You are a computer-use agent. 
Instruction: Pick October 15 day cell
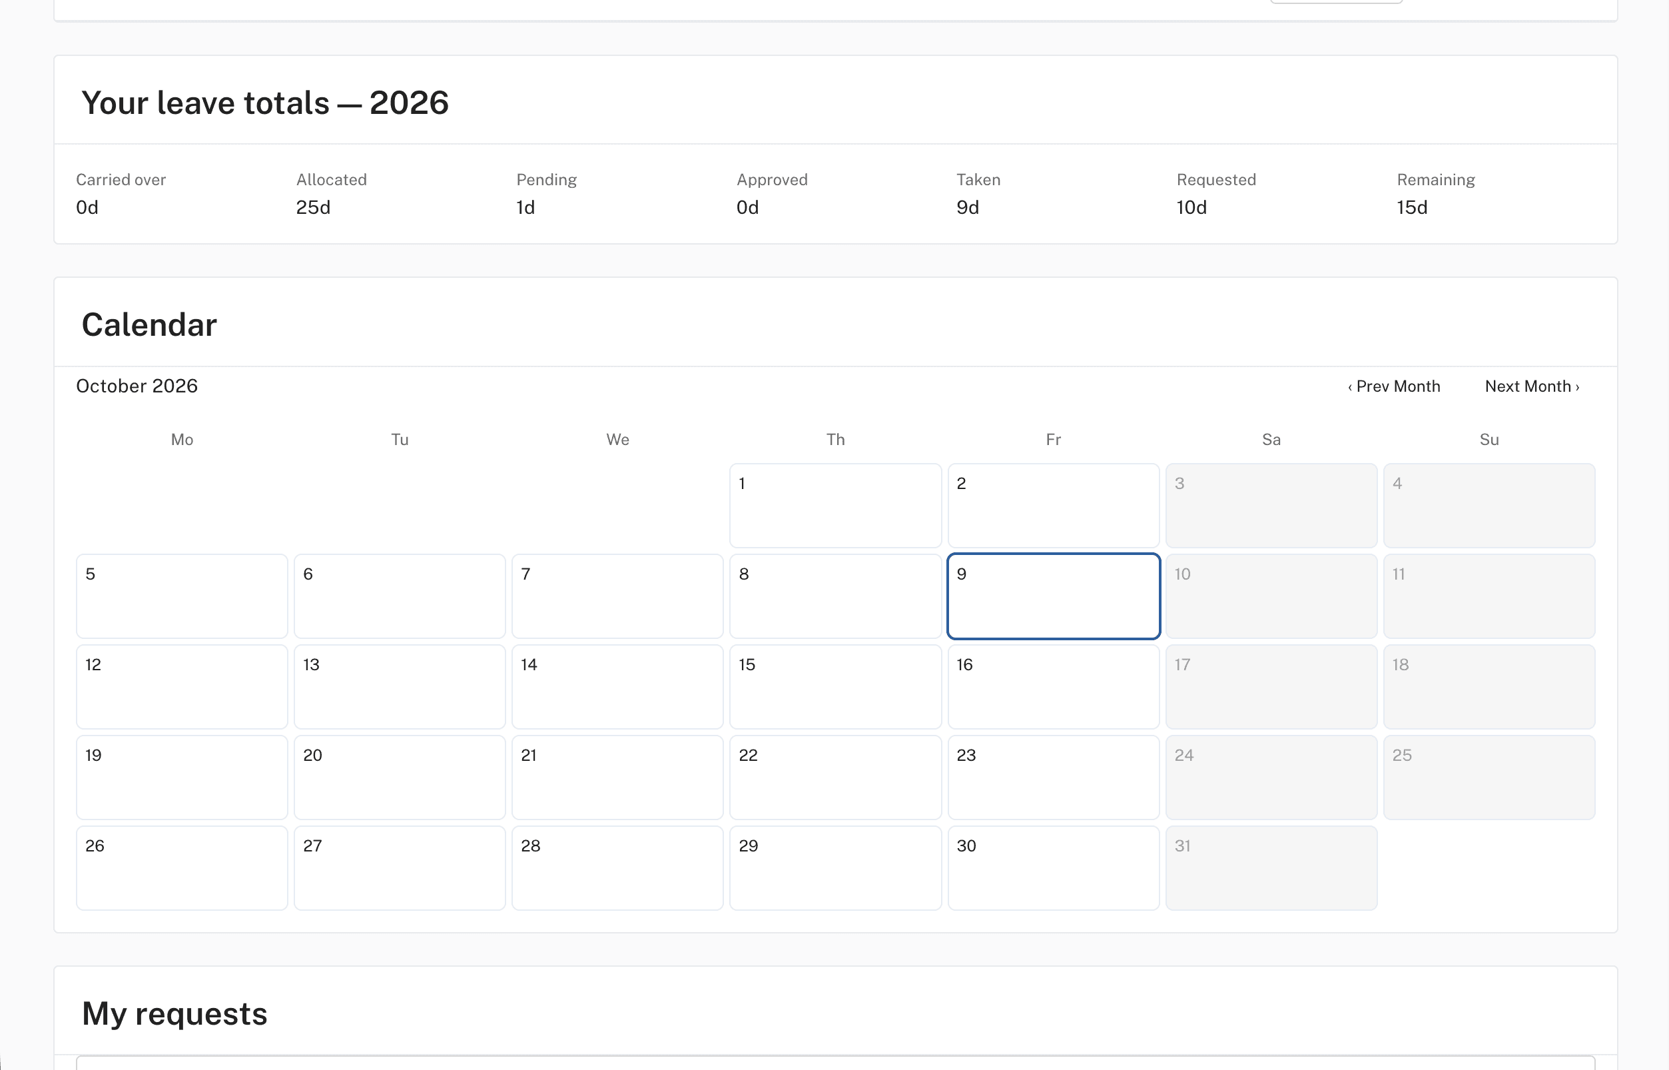click(x=835, y=687)
